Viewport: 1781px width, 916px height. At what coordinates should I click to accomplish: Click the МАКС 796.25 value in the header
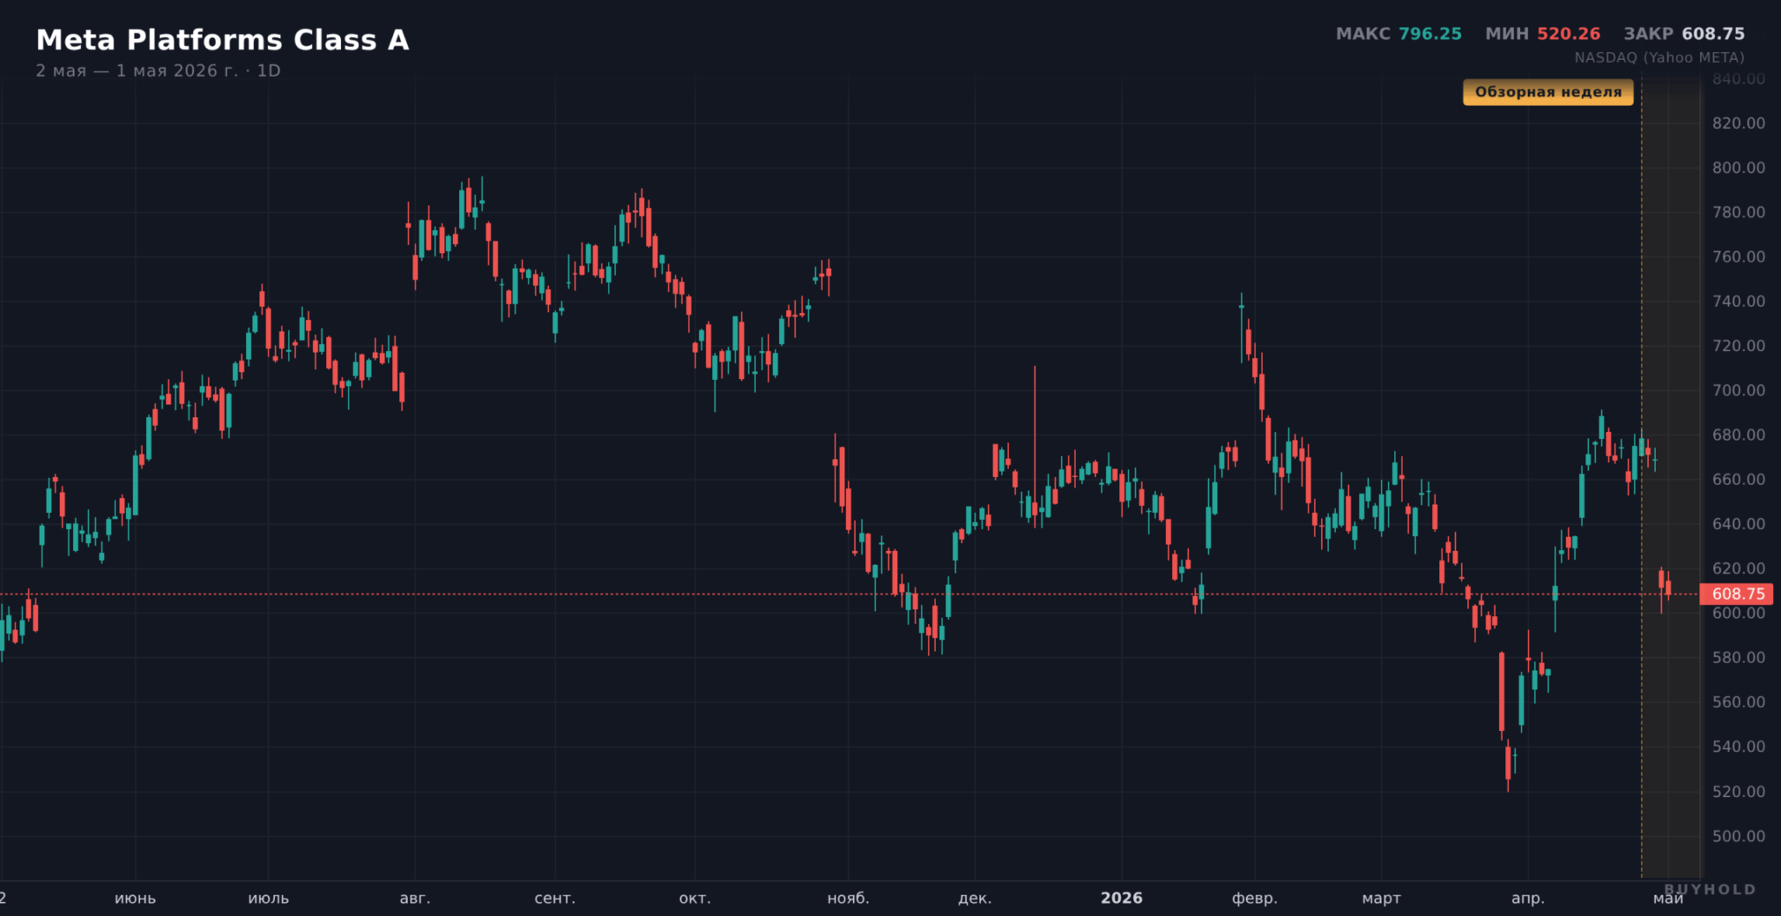[x=1398, y=34]
